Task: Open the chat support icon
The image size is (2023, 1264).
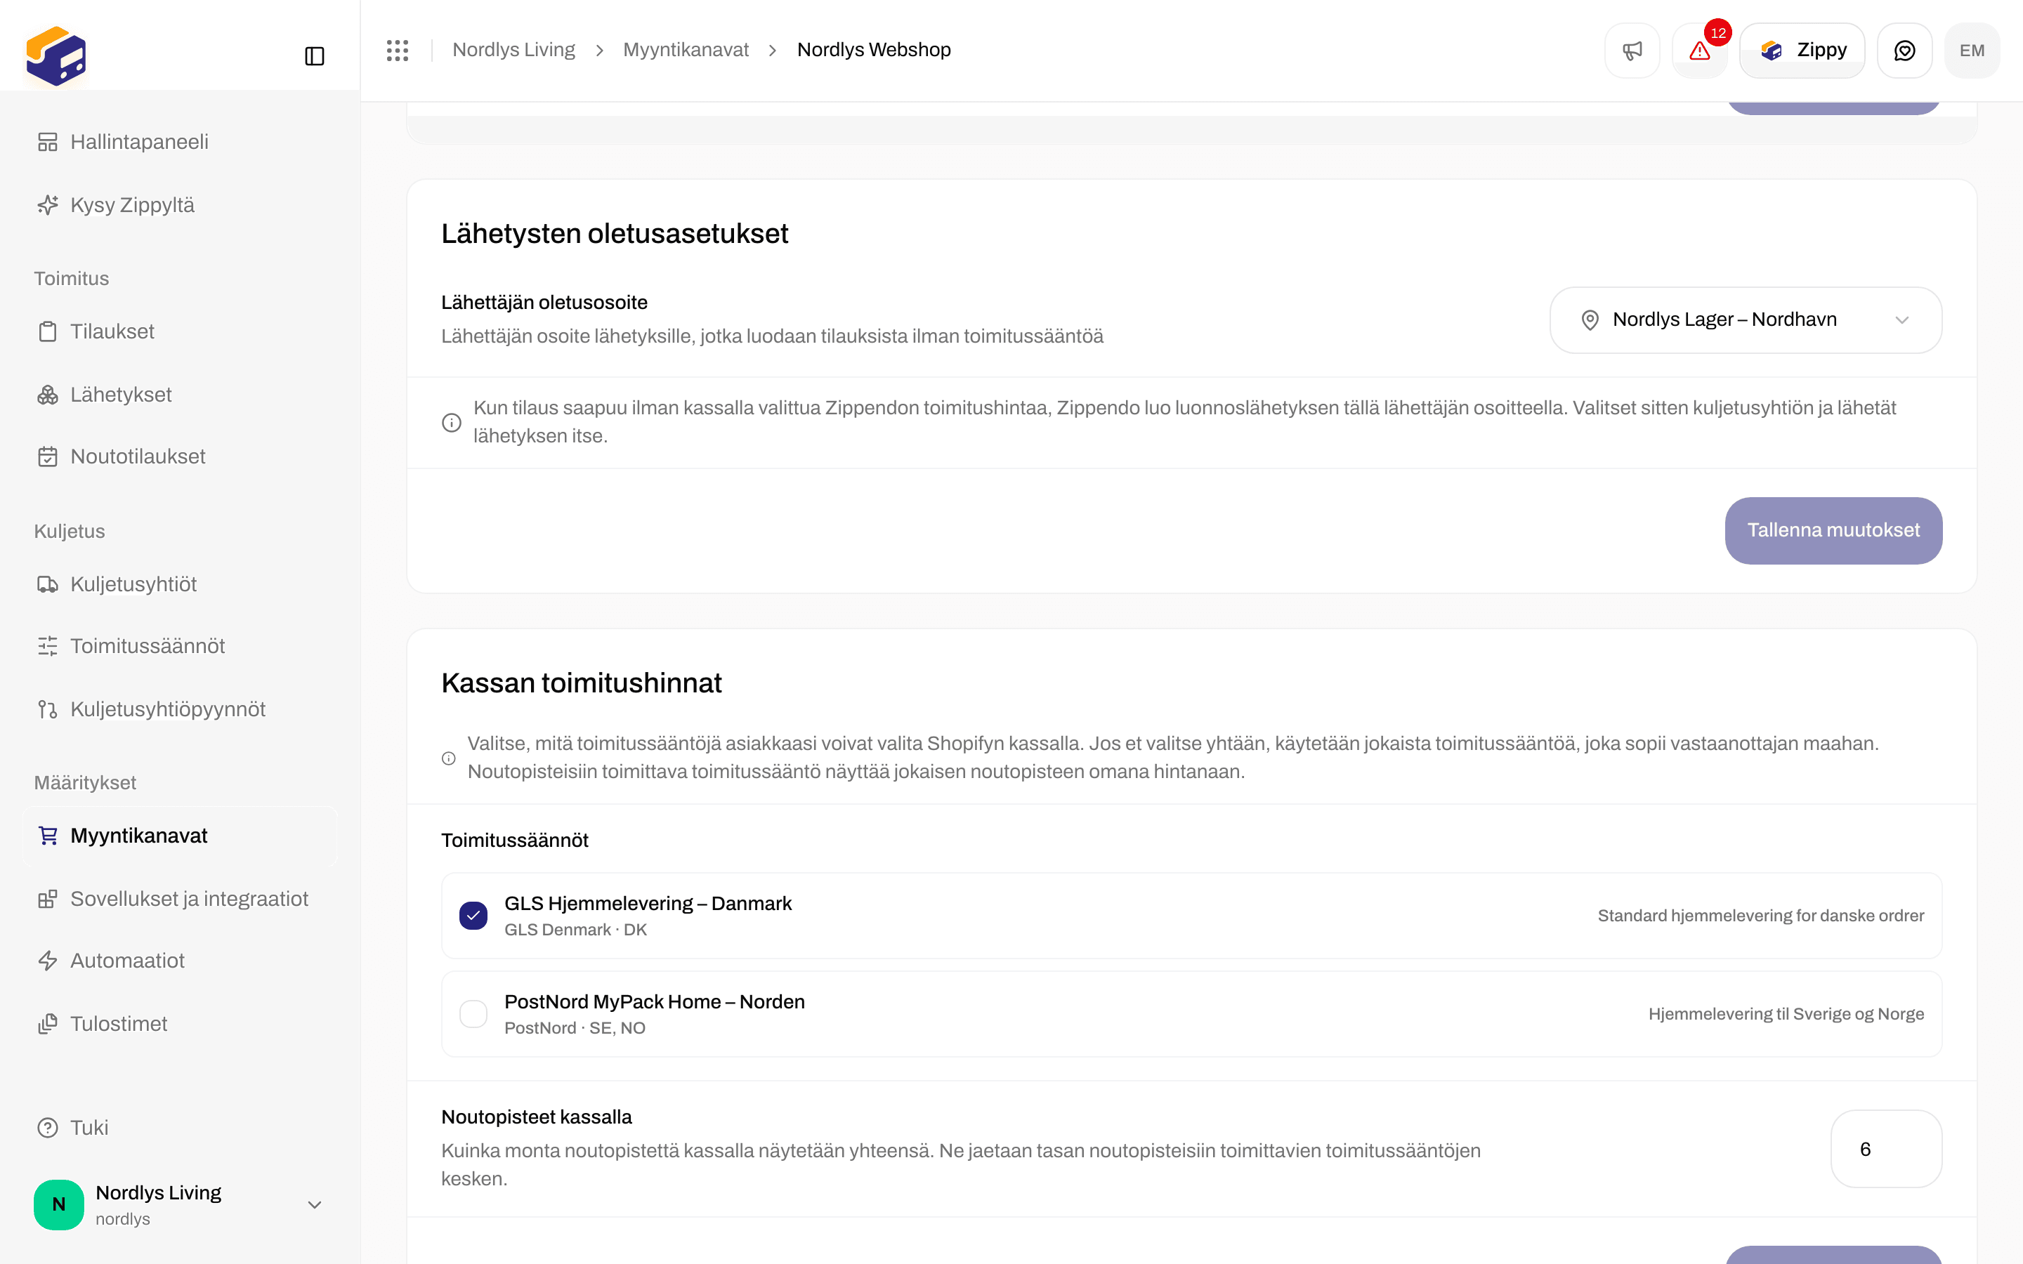Action: point(1904,50)
